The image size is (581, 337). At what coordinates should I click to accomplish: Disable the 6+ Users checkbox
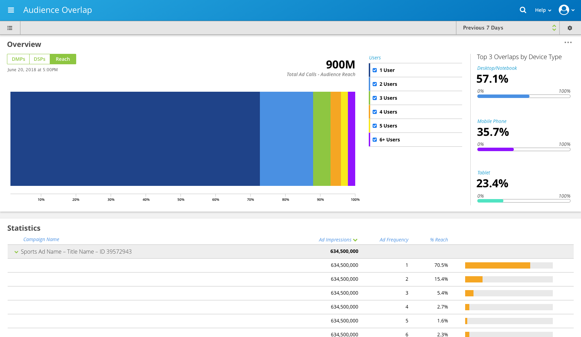(375, 140)
